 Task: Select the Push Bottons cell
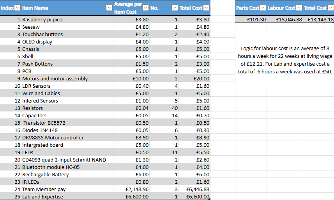tap(67, 64)
